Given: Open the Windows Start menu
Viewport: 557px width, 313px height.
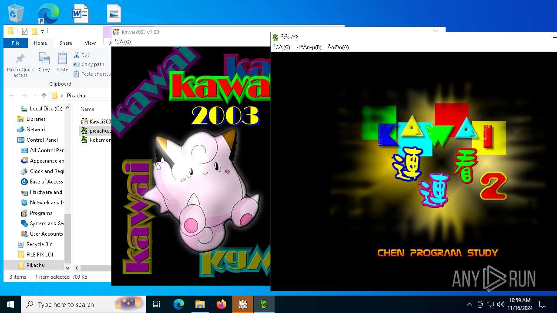Looking at the screenshot, I should (x=10, y=304).
